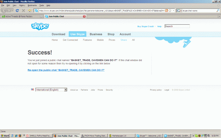221x138 pixels.
Task: Launch Firefox from quick launch bar
Action: (20, 136)
